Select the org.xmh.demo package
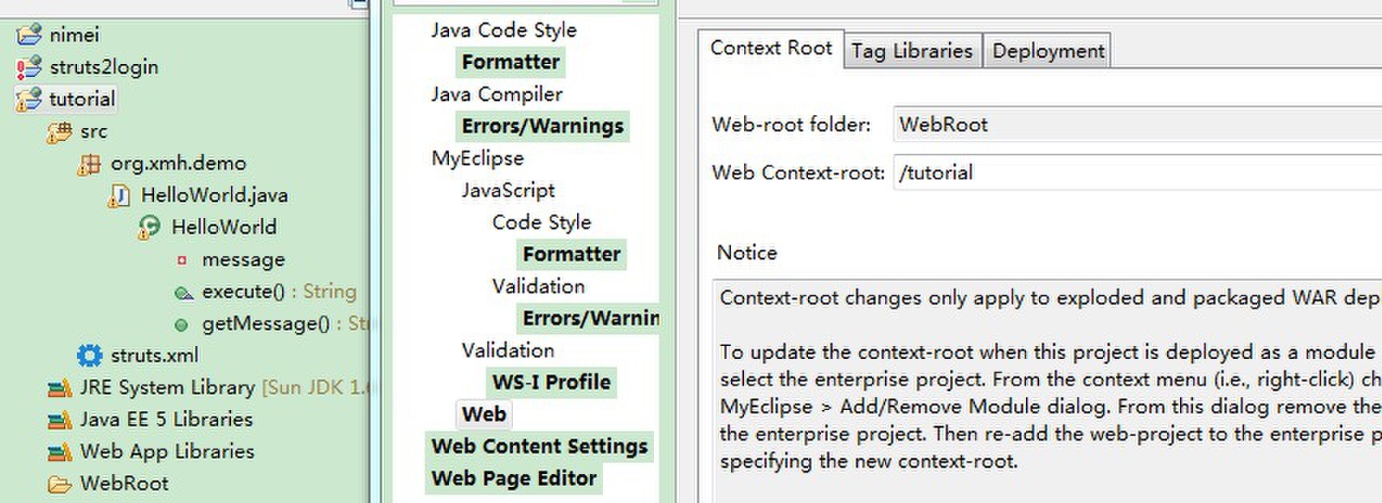 178,163
